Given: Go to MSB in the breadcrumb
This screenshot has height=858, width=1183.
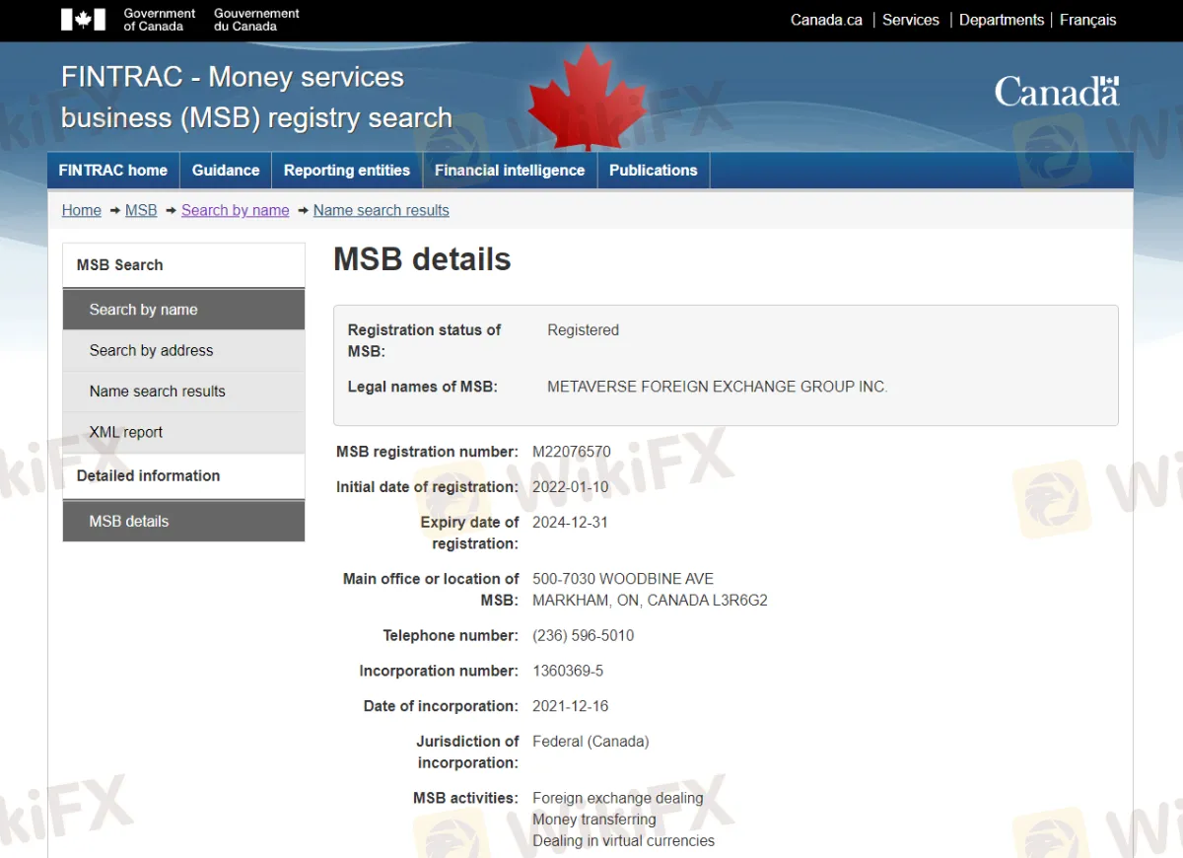Looking at the screenshot, I should tap(141, 210).
